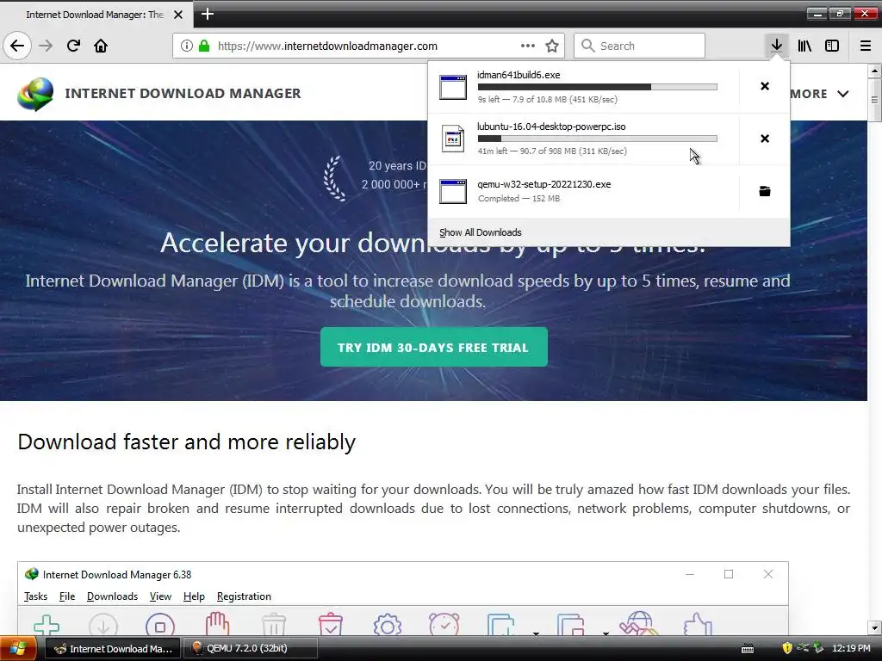Click the security shield tray icon

coord(787,648)
